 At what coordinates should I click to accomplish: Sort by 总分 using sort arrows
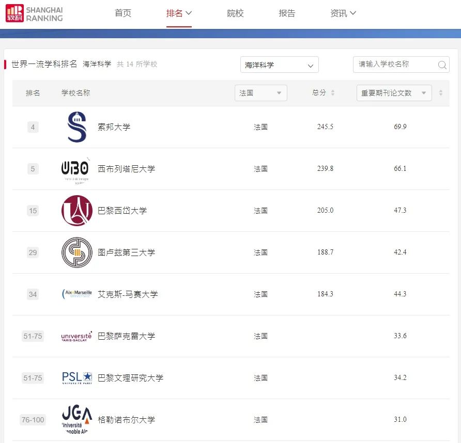pyautogui.click(x=332, y=93)
